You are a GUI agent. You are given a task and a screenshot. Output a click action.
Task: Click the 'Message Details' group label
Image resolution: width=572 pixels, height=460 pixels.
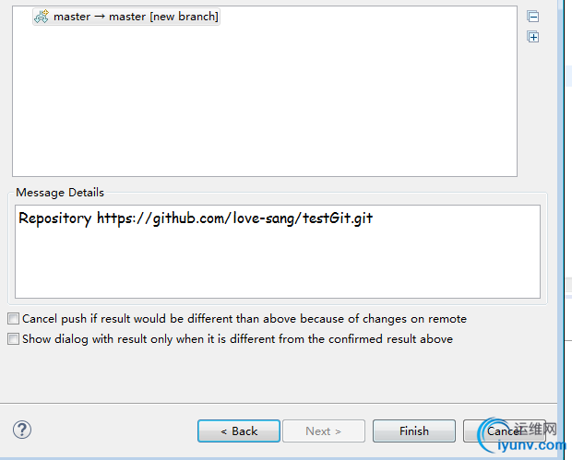click(60, 193)
